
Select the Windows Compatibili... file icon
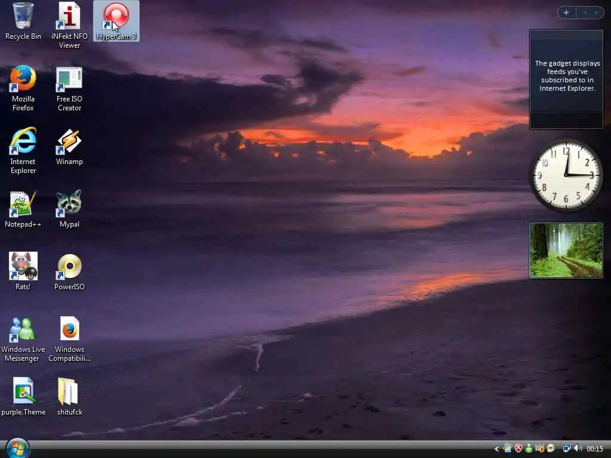point(69,339)
